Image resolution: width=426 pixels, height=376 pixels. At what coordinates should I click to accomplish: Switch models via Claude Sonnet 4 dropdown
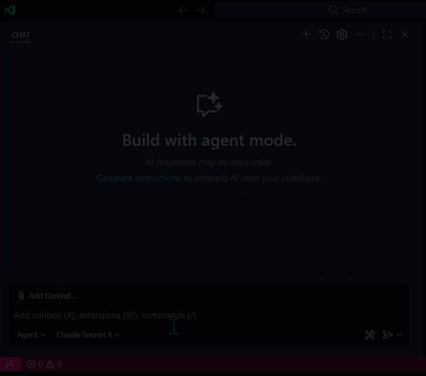[x=87, y=335]
